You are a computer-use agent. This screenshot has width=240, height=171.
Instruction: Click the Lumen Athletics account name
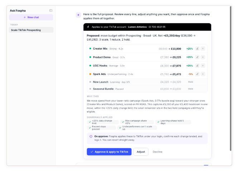coord(137,27)
